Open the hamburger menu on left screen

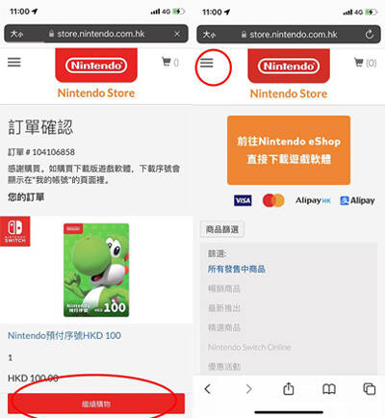(x=14, y=62)
